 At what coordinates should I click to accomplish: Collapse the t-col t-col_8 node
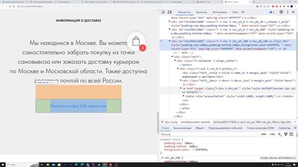(x=178, y=69)
